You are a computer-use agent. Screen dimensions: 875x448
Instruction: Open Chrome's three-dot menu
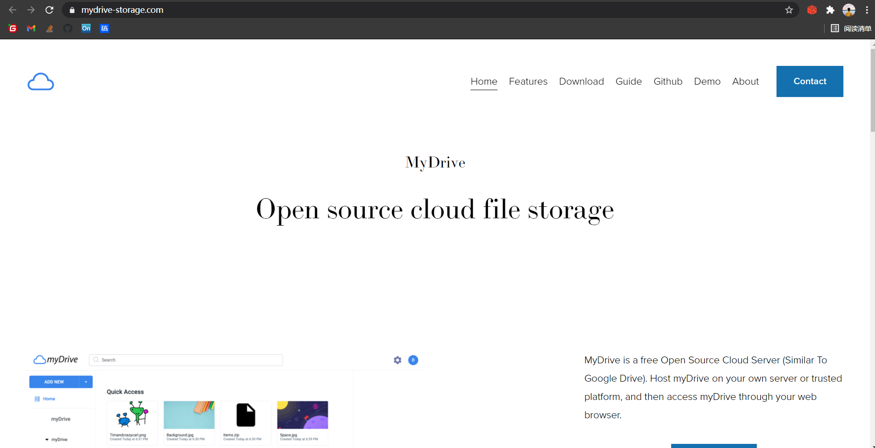point(867,10)
